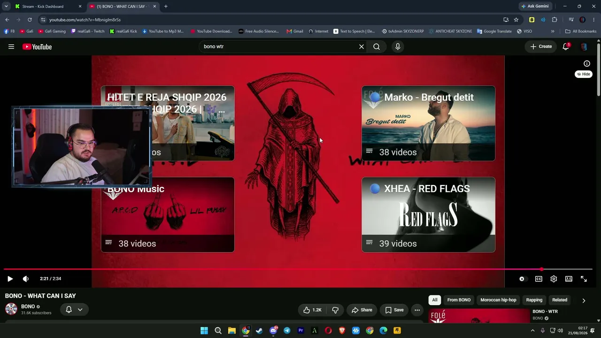
Task: Open Telegram from the taskbar
Action: tap(287, 330)
